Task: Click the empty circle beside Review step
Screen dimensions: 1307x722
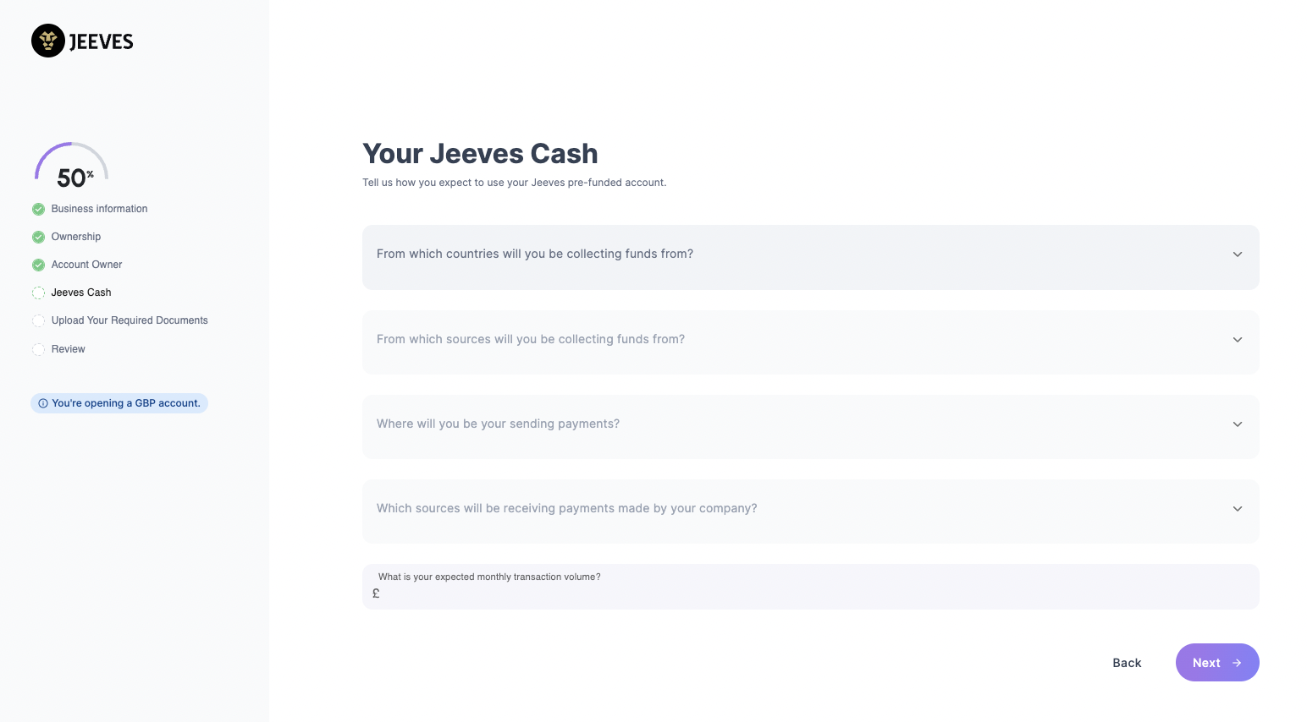Action: [38, 349]
